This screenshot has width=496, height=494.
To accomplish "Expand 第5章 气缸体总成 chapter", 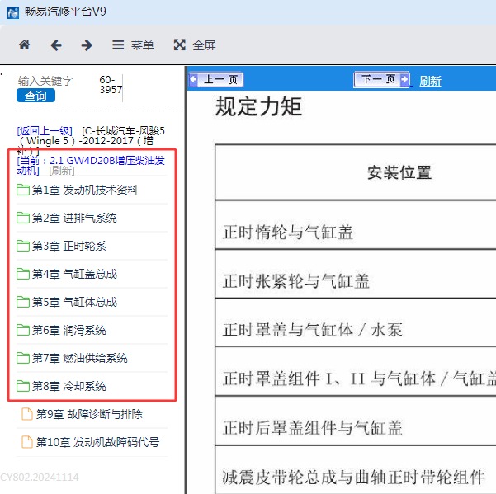I will (74, 302).
